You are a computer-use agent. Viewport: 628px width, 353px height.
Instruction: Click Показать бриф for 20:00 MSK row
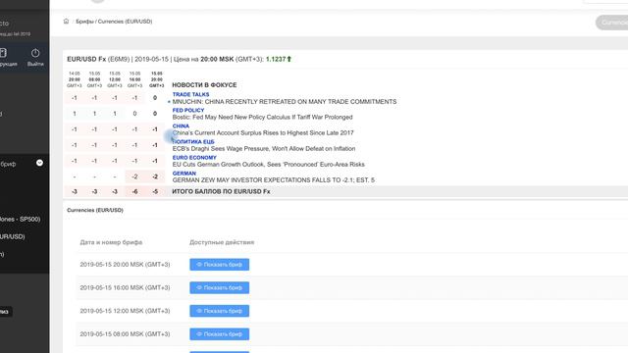coord(220,265)
